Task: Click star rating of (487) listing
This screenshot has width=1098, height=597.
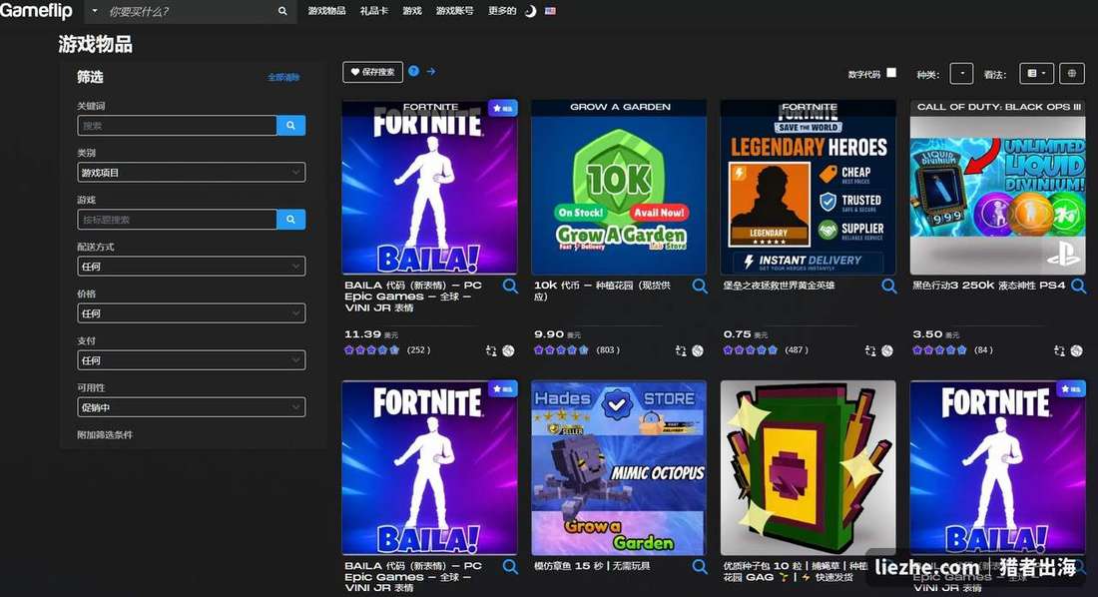Action: coord(751,349)
